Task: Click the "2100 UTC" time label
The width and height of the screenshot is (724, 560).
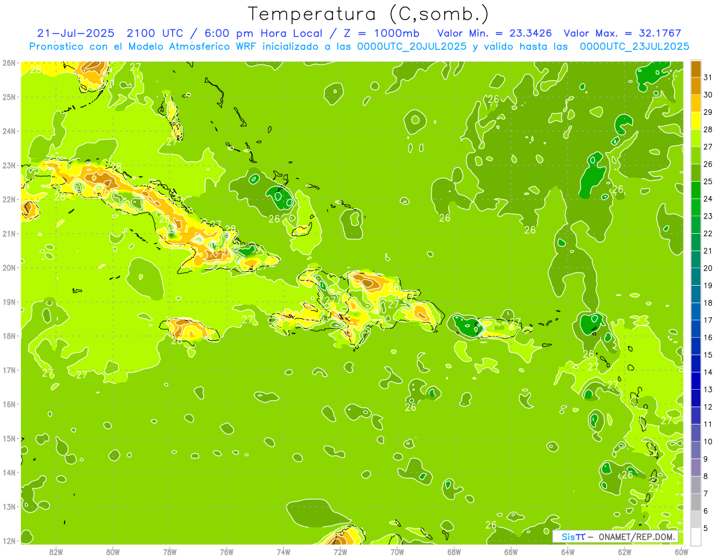Action: point(154,33)
